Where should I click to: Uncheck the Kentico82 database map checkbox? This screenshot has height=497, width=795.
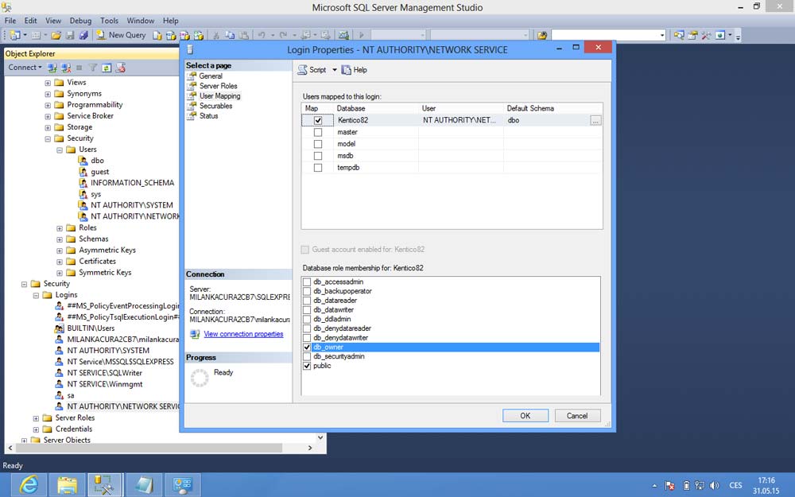coord(318,121)
